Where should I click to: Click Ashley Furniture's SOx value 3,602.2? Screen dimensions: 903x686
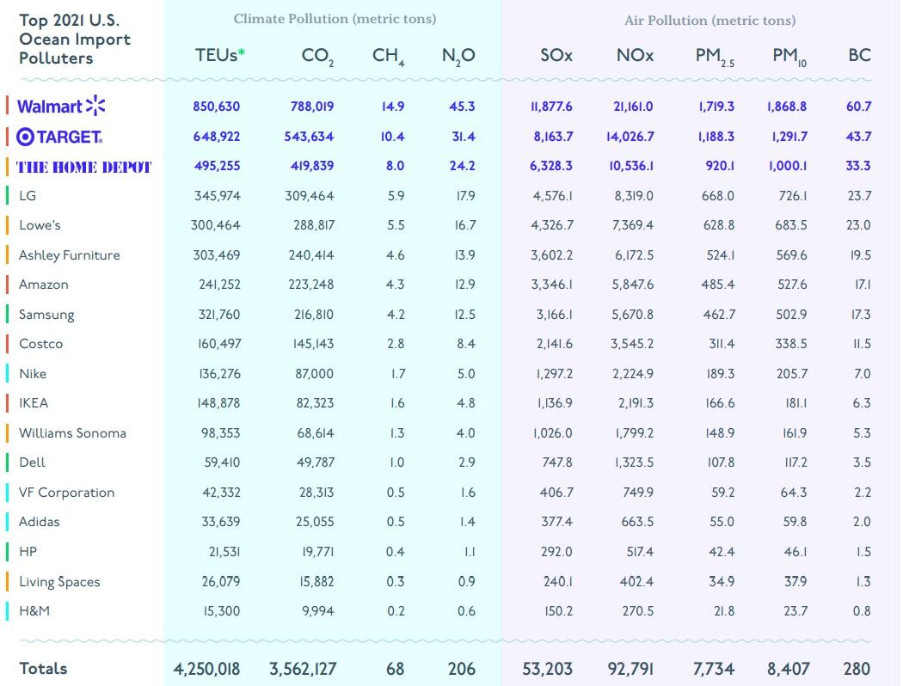point(552,255)
